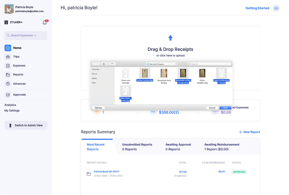Expand the ZYLKER organization chevron
This screenshot has height=195, width=289.
click(x=21, y=22)
